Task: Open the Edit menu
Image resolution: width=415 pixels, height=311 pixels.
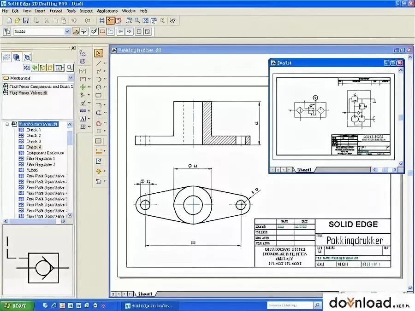Action: point(15,11)
